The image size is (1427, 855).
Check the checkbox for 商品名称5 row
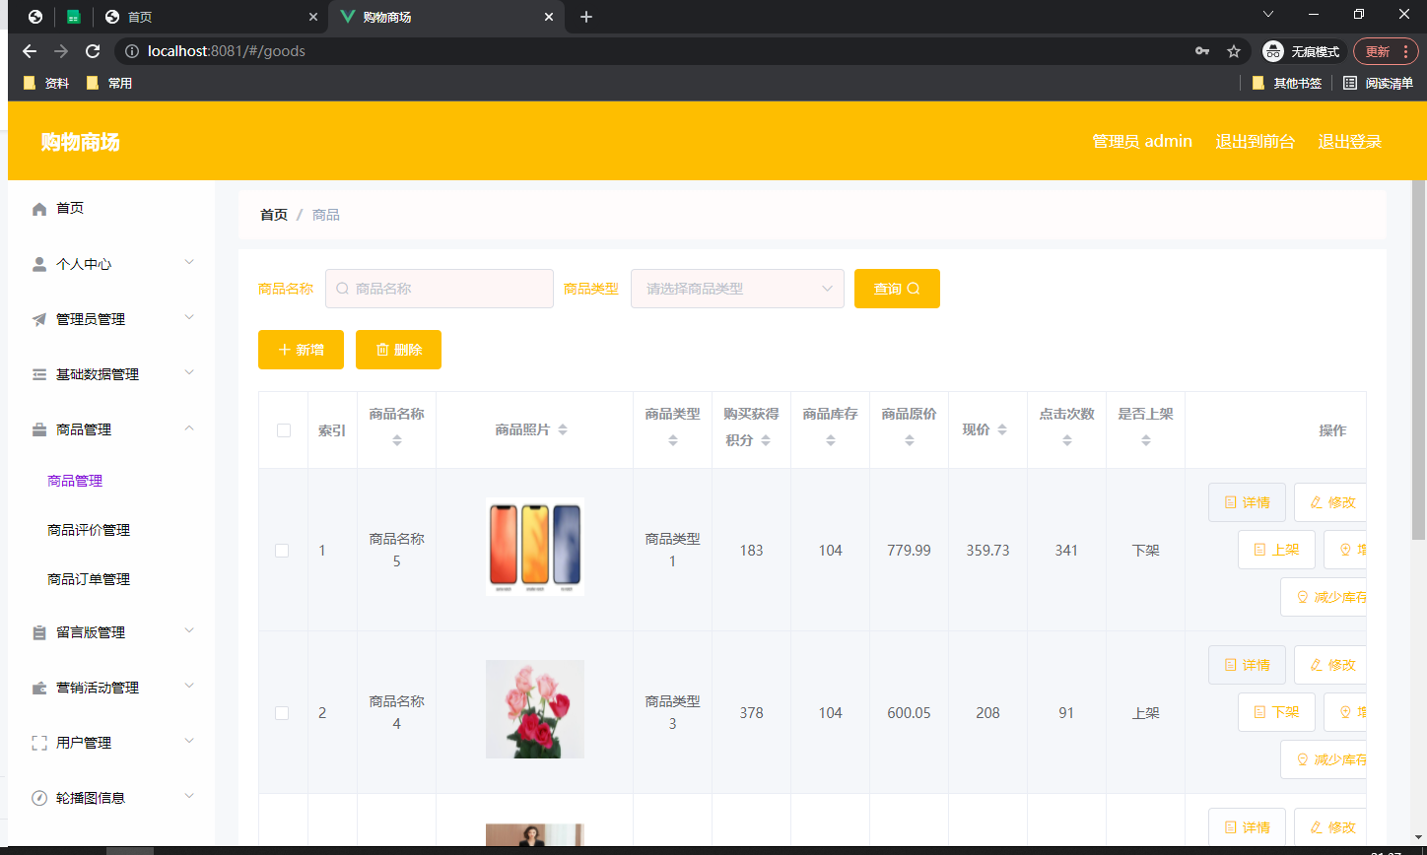tap(283, 550)
